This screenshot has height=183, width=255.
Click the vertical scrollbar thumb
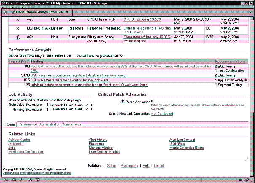point(252,143)
